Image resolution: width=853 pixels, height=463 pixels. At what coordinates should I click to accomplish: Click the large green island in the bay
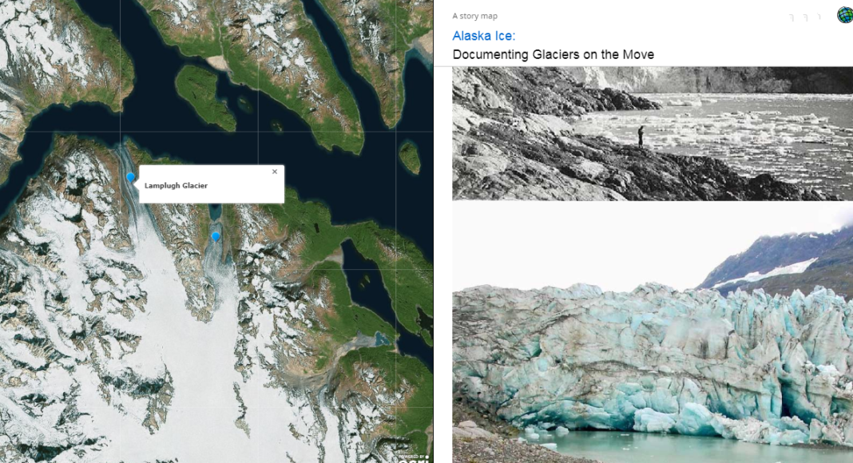pyautogui.click(x=204, y=94)
